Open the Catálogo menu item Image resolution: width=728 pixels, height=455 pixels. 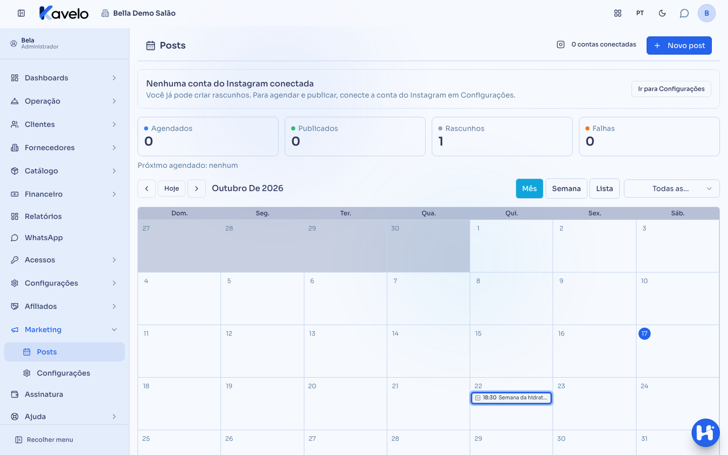click(x=64, y=171)
